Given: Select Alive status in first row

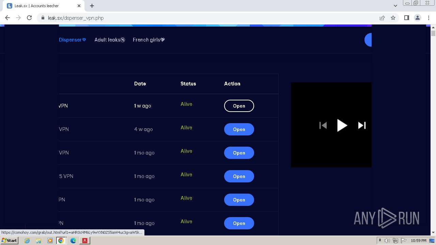Looking at the screenshot, I should [186, 104].
